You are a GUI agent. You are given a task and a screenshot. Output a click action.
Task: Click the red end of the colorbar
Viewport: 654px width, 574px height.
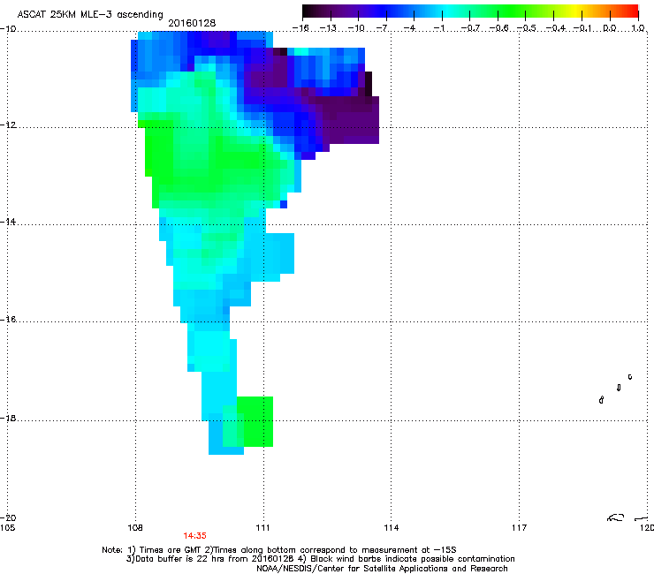[631, 11]
